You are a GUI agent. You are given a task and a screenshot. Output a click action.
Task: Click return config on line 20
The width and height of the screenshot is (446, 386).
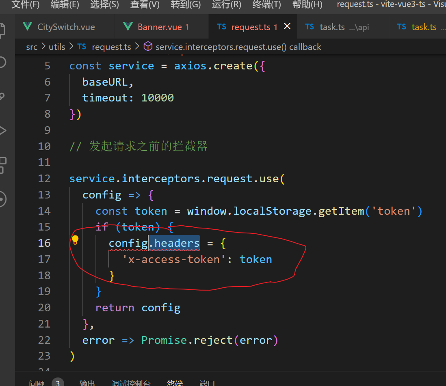click(138, 308)
